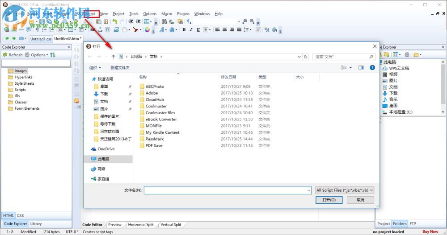Toggle Italic text formatting
This screenshot has height=235, width=447.
pos(191,29)
